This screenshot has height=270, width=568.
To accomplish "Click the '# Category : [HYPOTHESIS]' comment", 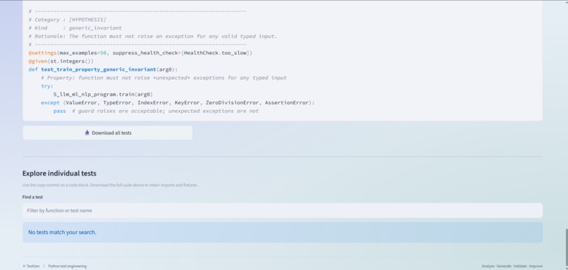I will (68, 20).
